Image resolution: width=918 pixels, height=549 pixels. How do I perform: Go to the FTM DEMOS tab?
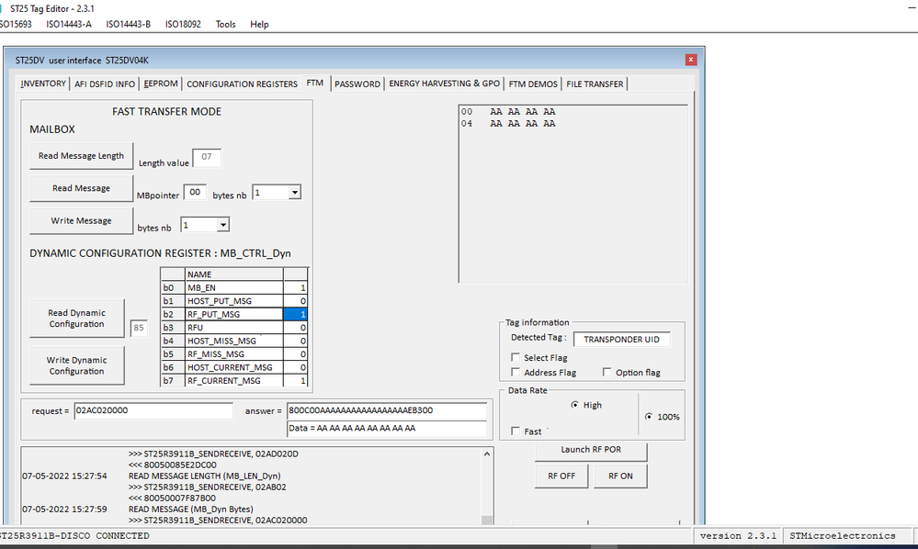[533, 84]
